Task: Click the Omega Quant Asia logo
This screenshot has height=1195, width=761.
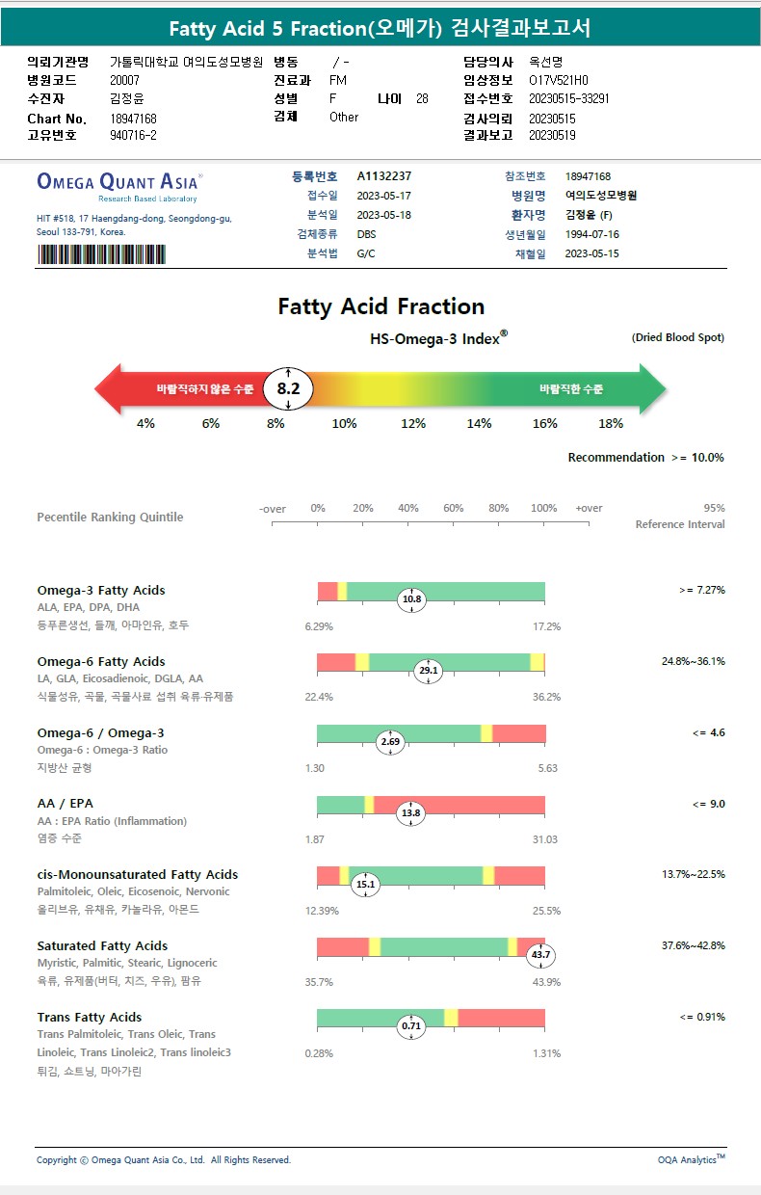Action: tap(119, 184)
